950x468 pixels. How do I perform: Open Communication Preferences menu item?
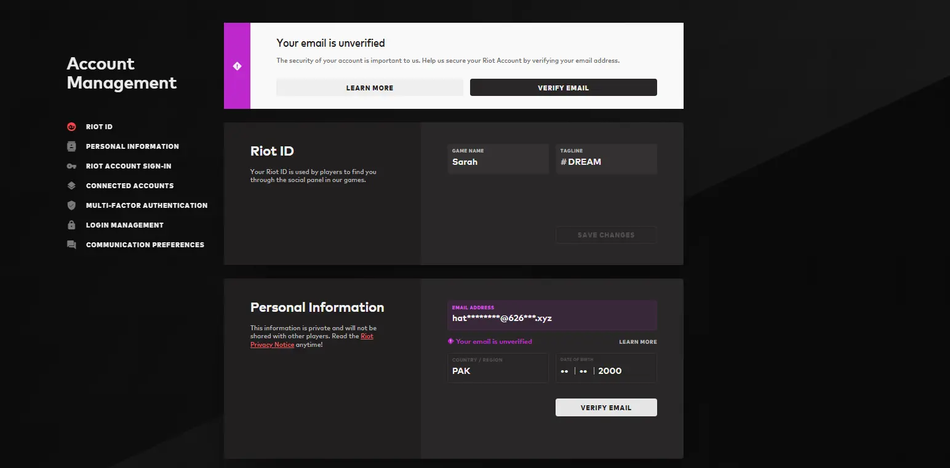145,245
